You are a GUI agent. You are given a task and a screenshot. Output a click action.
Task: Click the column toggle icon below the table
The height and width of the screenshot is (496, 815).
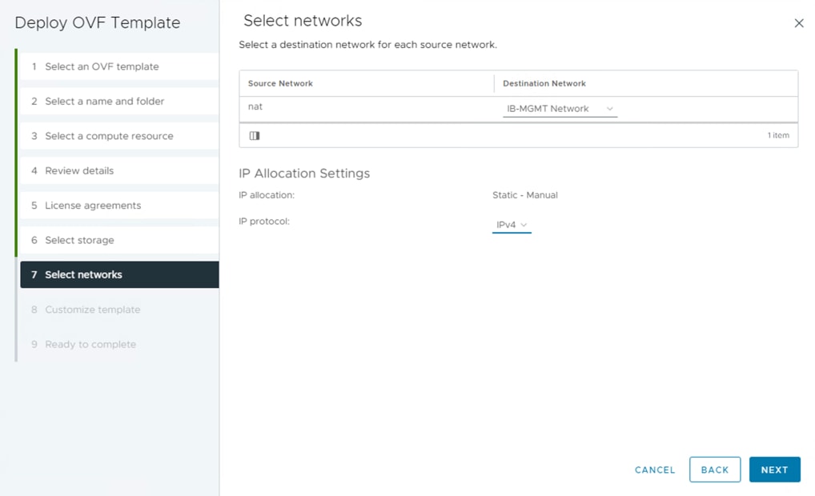click(x=255, y=136)
